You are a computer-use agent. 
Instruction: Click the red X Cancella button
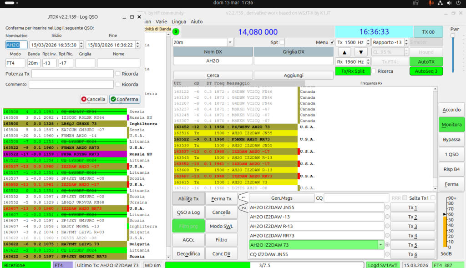pyautogui.click(x=93, y=99)
